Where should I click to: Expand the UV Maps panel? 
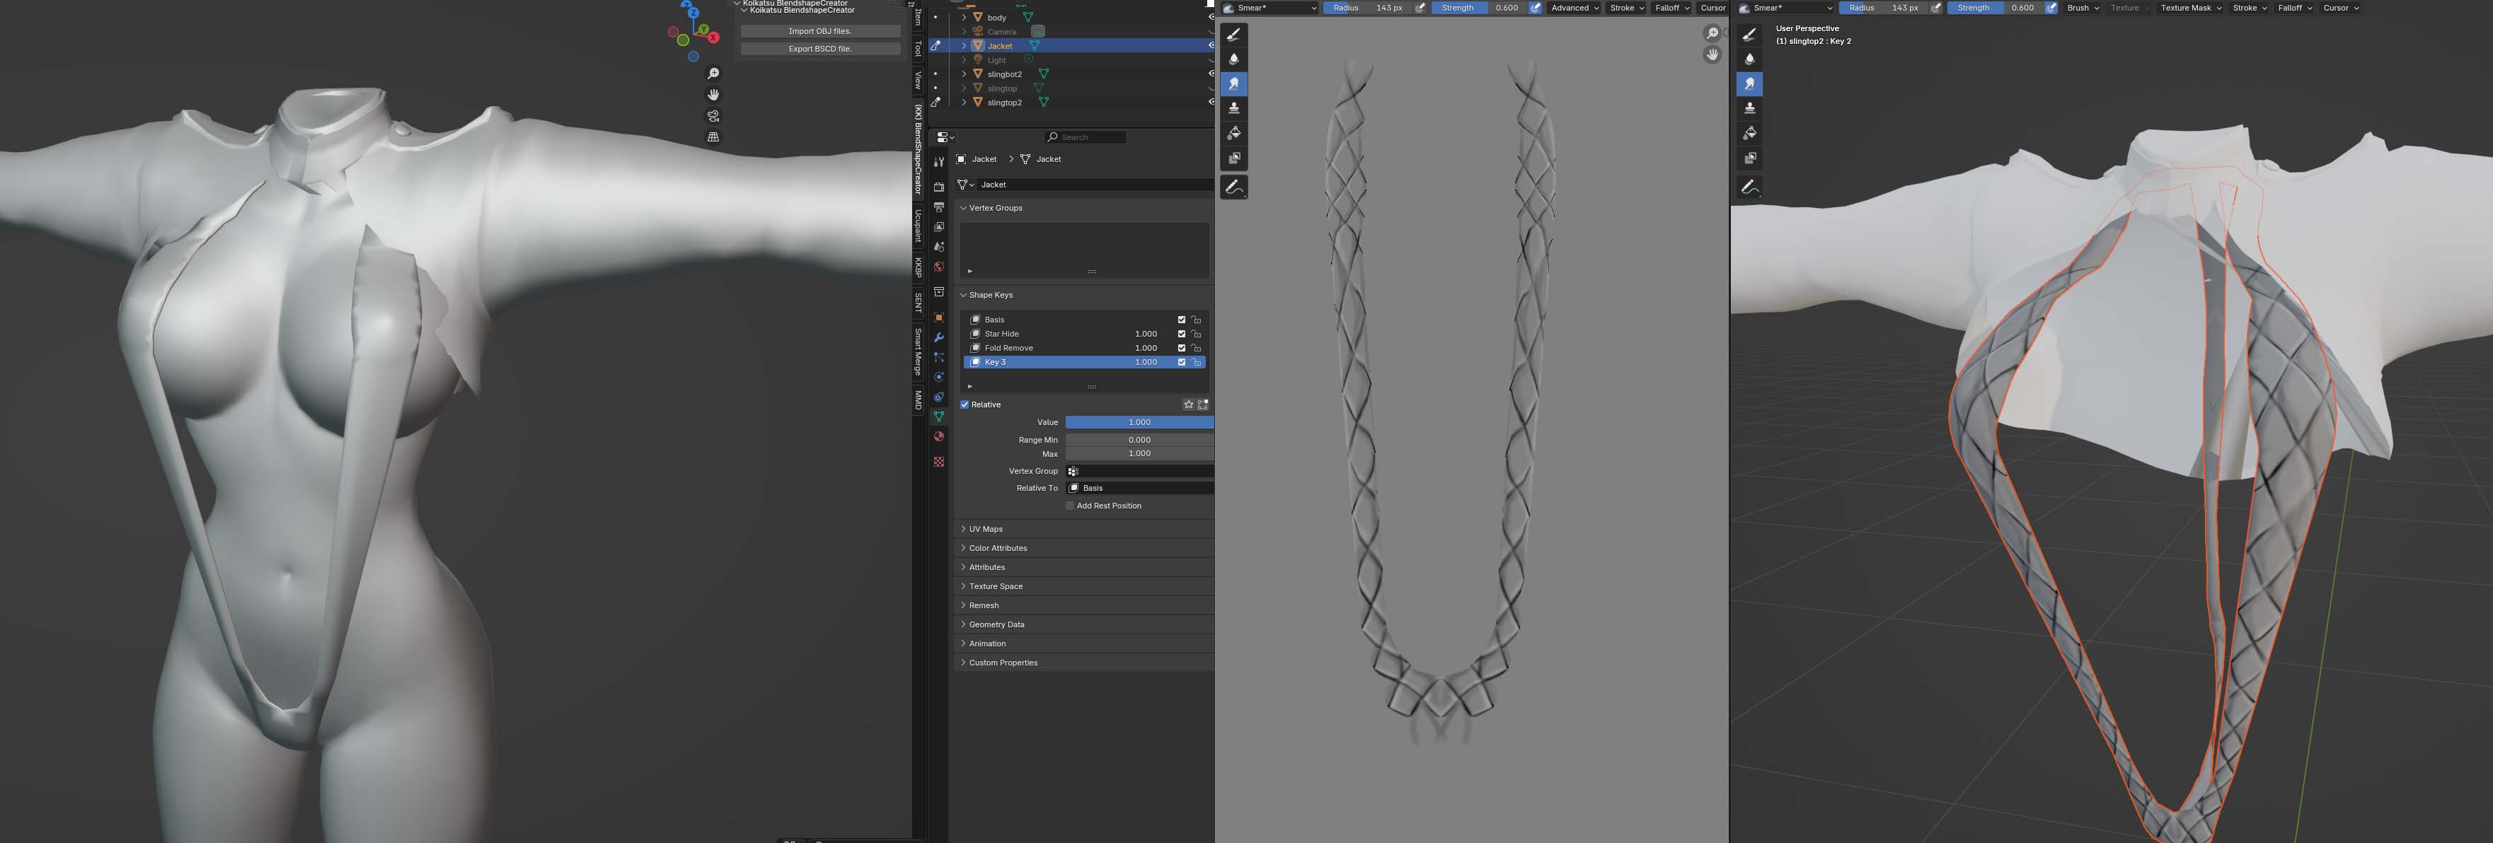coord(985,529)
